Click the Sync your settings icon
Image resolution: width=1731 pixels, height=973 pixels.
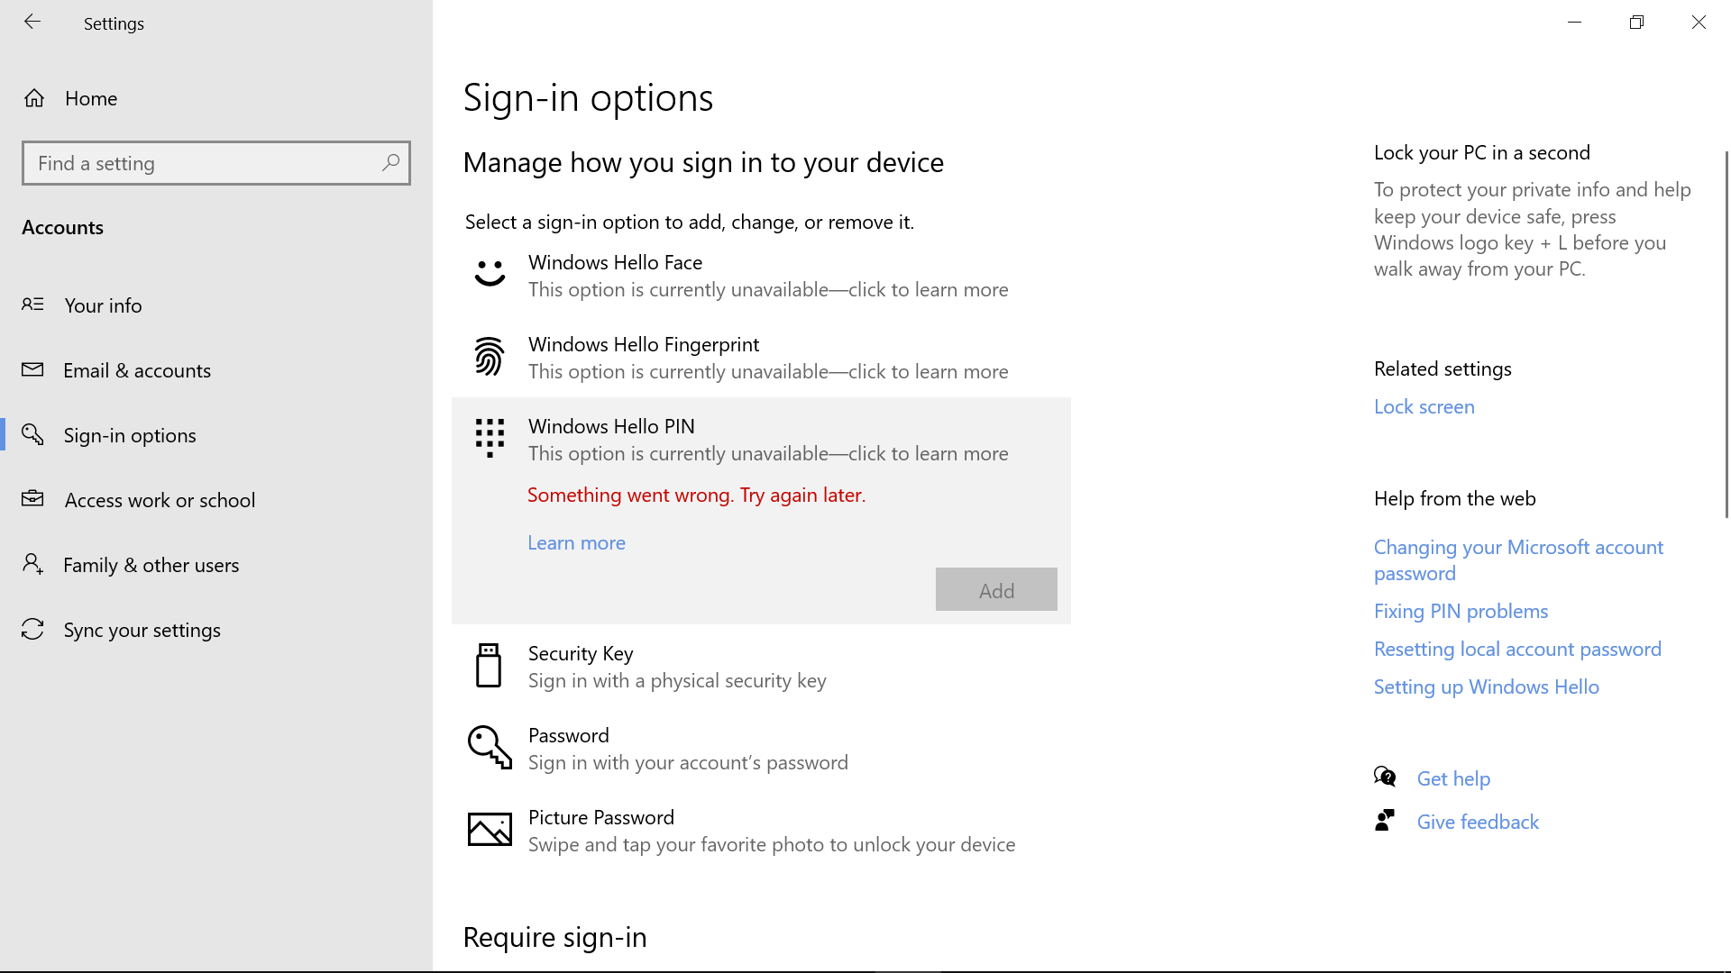pyautogui.click(x=32, y=629)
